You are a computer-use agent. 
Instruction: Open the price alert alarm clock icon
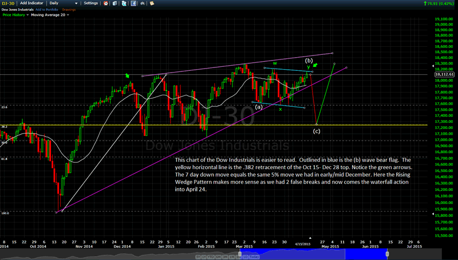click(x=106, y=3)
